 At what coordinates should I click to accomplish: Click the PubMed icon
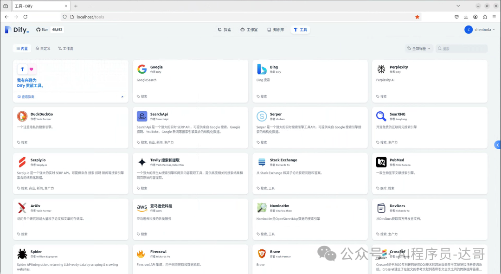[x=381, y=162]
